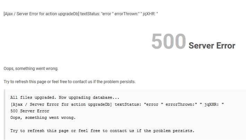The width and height of the screenshot is (246, 140).
Task: Click the monospace Oops, something went wrong line
Action: 43,117
